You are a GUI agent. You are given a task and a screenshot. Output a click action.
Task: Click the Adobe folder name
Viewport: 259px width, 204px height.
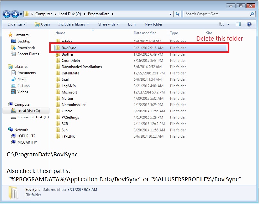[67, 41]
